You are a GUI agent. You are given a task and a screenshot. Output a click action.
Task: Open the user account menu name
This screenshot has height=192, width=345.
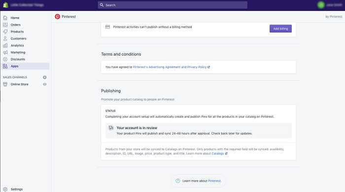[x=334, y=5]
